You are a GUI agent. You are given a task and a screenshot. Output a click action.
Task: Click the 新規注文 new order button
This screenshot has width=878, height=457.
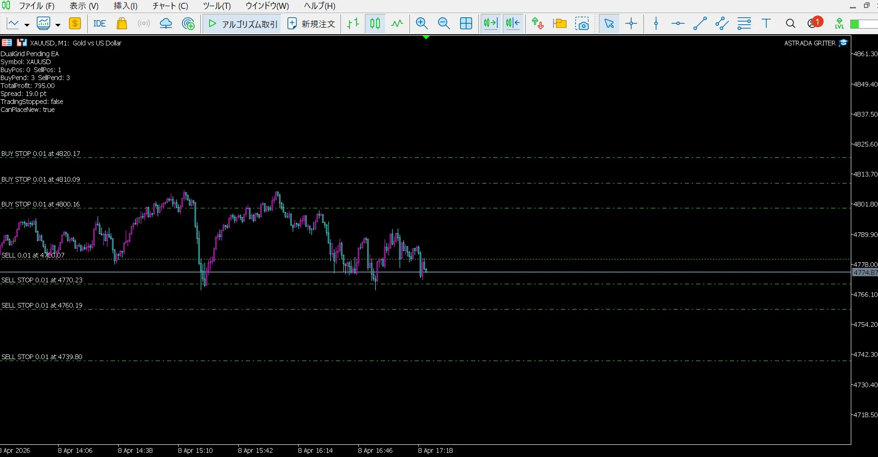pos(311,23)
